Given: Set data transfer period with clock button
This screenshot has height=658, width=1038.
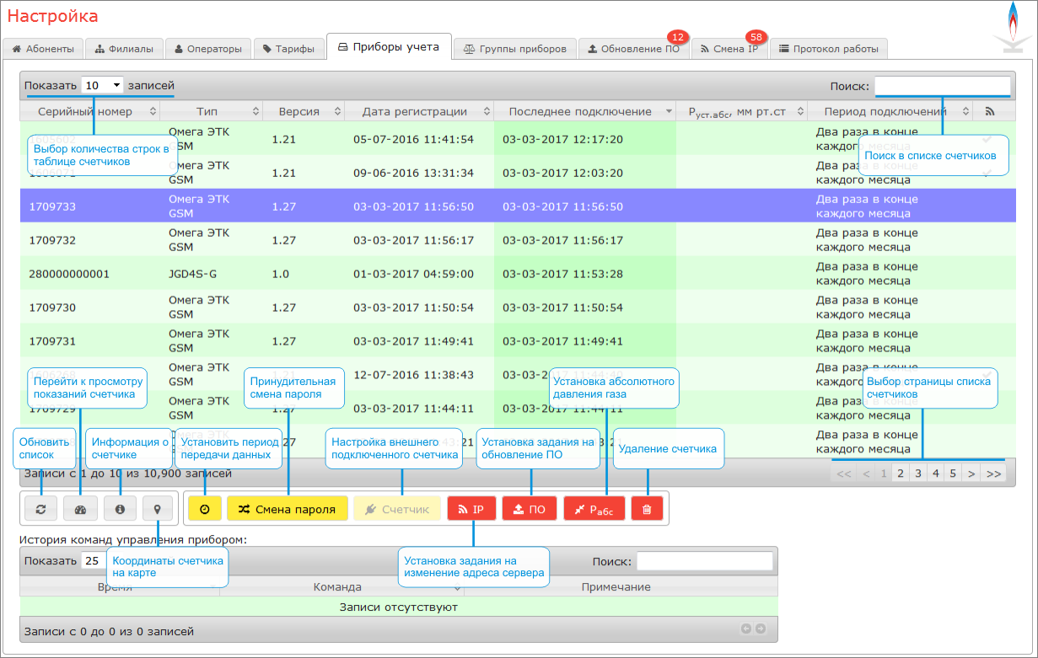Looking at the screenshot, I should point(204,509).
